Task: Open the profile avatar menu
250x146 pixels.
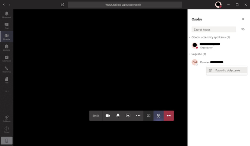Action: pyautogui.click(x=218, y=5)
